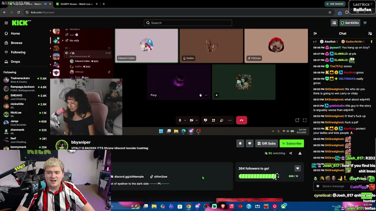Viewport: 376px width, 211px height.
Task: Open Trainwreckstv followed channel
Action: point(25,80)
